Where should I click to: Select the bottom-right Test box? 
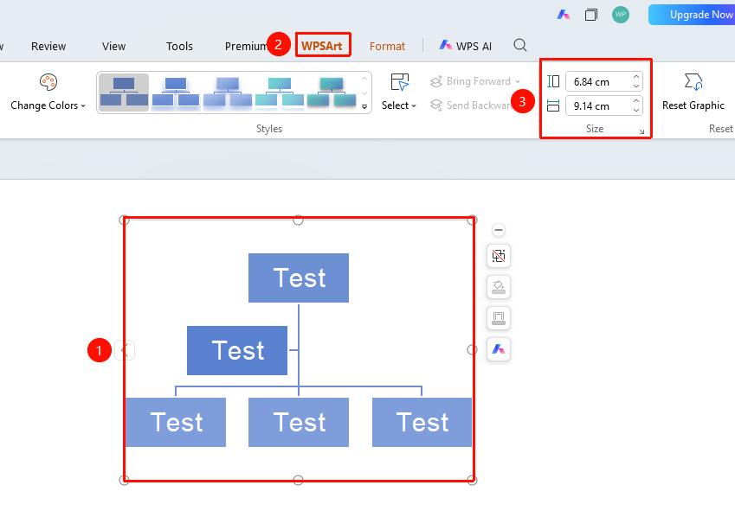[x=422, y=423]
